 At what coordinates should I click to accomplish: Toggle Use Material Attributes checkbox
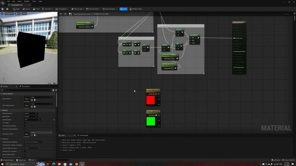pos(25,126)
